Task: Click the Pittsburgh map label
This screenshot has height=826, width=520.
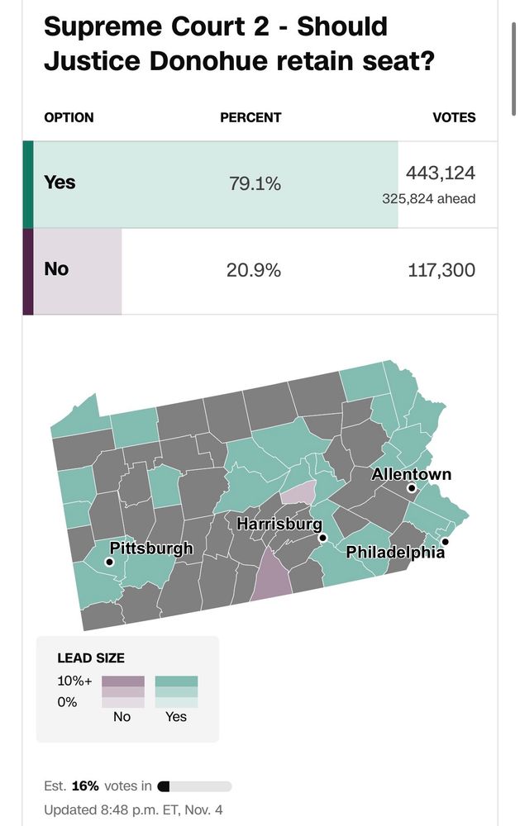Action: coord(151,548)
